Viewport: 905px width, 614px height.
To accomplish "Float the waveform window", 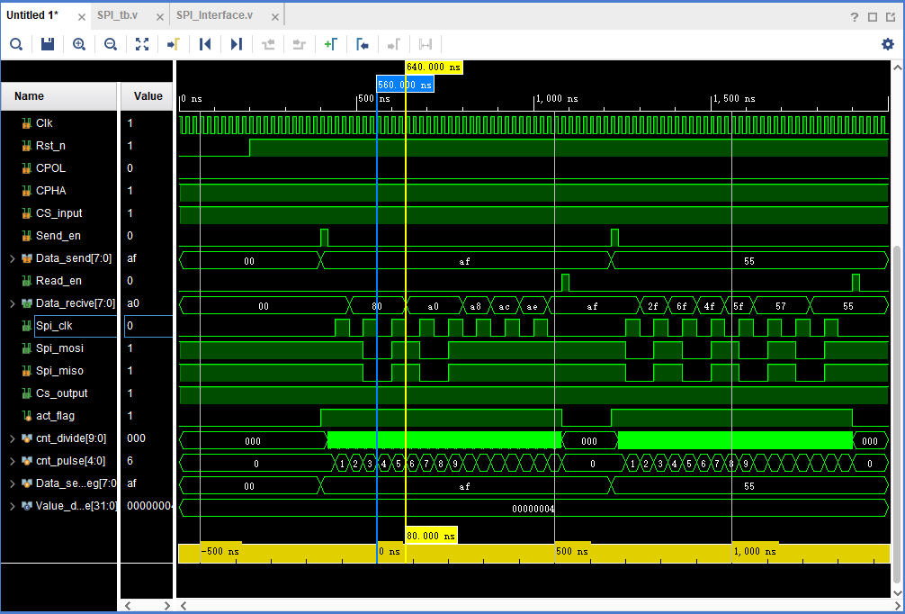I will (891, 17).
